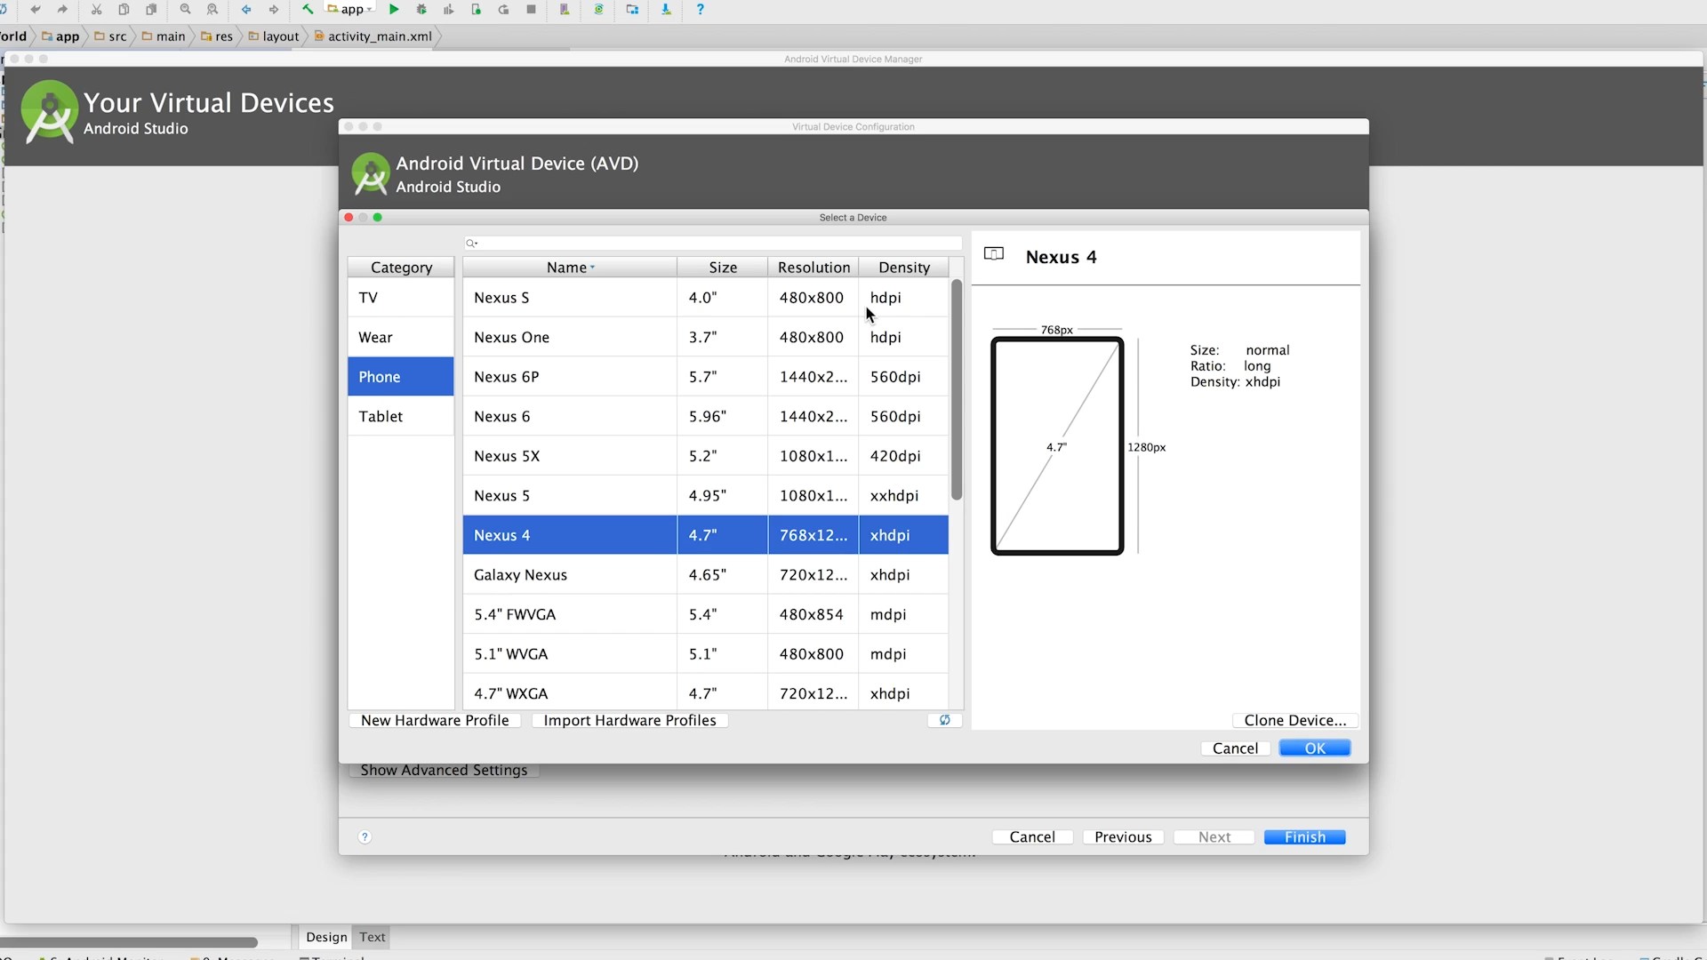Screen dimensions: 1707x960
Task: Select the Tablet category
Action: (x=401, y=416)
